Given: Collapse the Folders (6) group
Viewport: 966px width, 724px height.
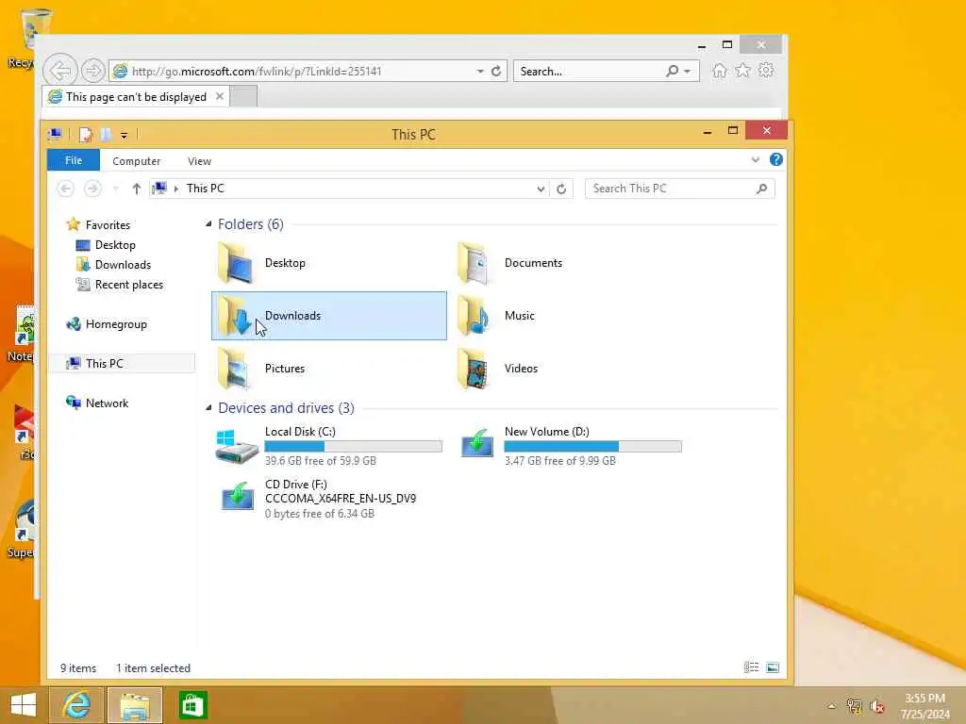Looking at the screenshot, I should point(208,224).
